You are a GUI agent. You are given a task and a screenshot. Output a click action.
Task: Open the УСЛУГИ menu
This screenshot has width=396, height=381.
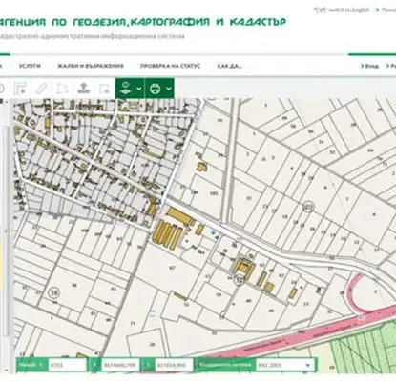coord(30,66)
